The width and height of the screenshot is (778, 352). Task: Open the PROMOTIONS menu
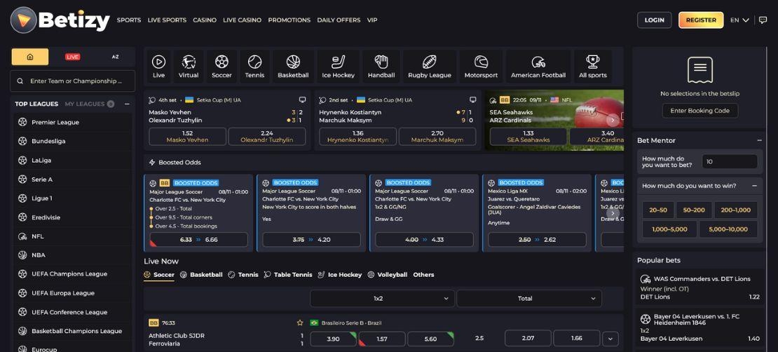289,20
